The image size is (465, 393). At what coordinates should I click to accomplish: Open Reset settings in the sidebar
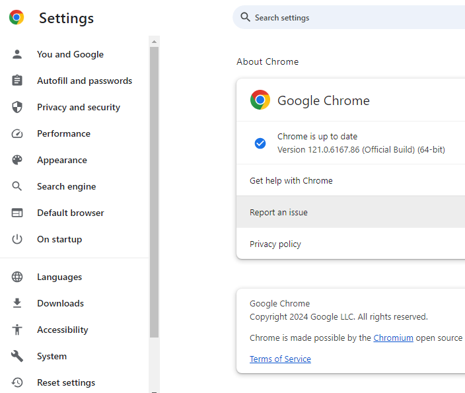(x=65, y=382)
